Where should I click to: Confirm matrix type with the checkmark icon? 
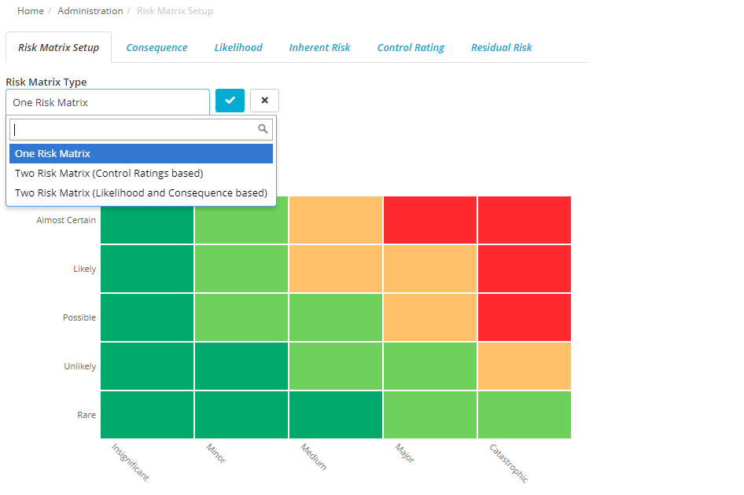click(x=230, y=101)
